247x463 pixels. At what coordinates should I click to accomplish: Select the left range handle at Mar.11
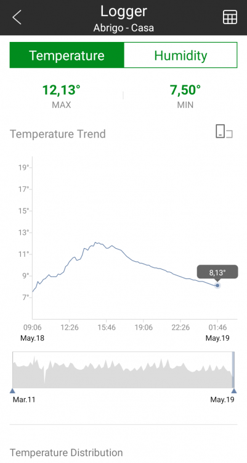[x=12, y=391]
